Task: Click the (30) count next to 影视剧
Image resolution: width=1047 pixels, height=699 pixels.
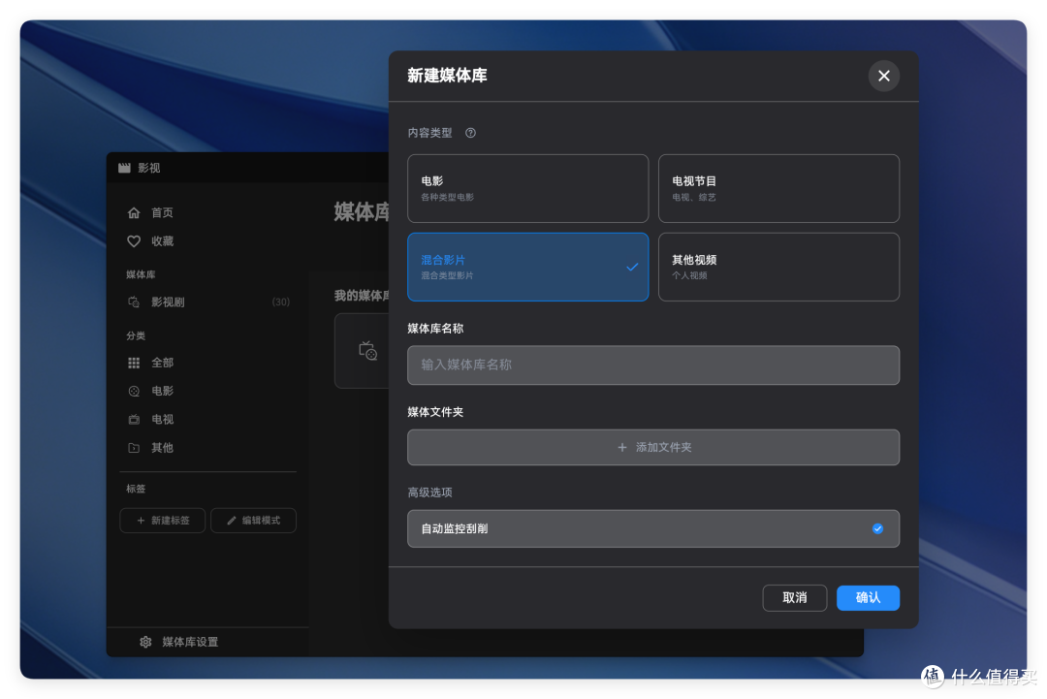Action: [x=281, y=302]
